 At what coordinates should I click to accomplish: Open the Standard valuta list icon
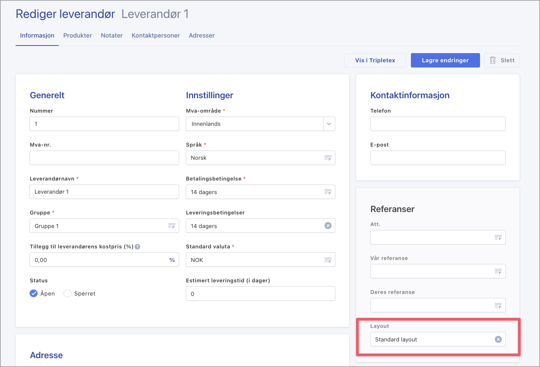click(328, 260)
